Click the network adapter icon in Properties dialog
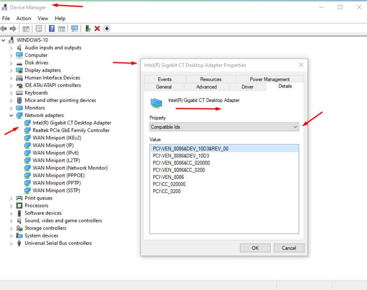Screen dimensions: 367x290 (156, 103)
